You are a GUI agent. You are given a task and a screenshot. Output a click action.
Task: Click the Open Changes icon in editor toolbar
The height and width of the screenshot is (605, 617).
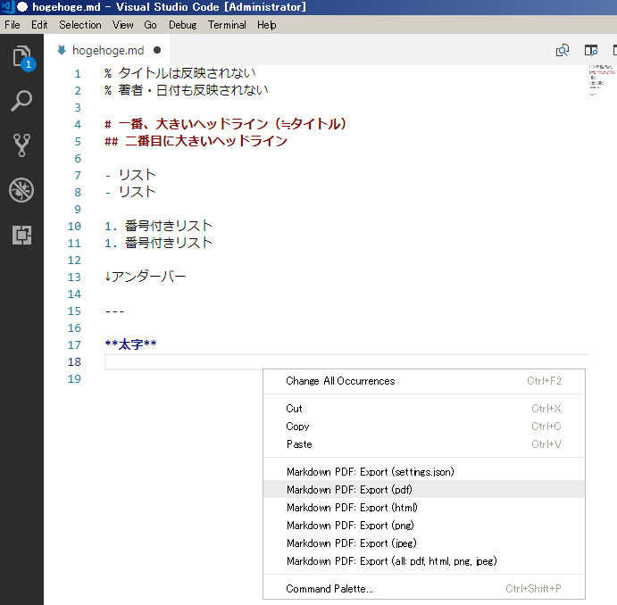pyautogui.click(x=563, y=50)
